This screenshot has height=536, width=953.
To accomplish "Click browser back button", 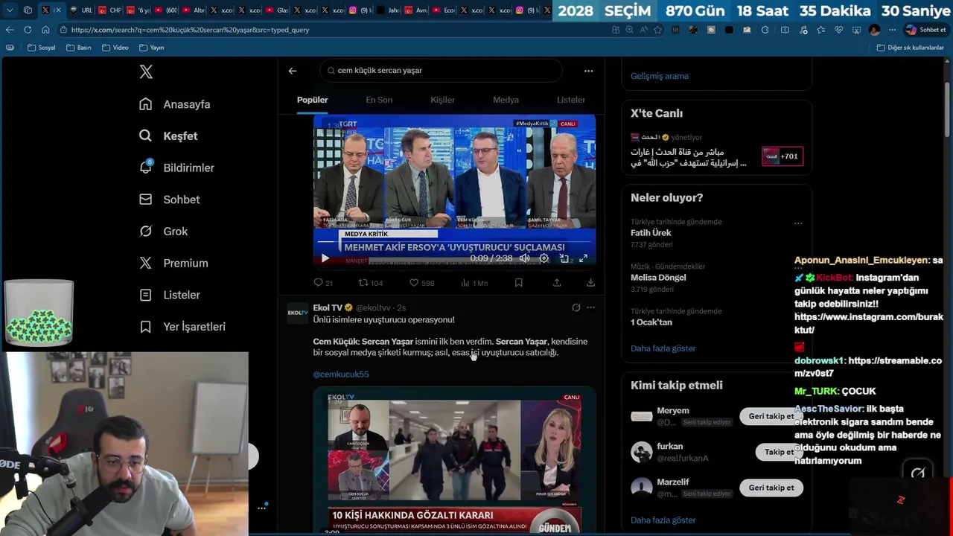I will [x=10, y=30].
